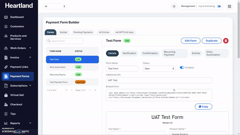Click the Subscriptions sidebar icon
Screen dimensions: 240x135
[6, 86]
